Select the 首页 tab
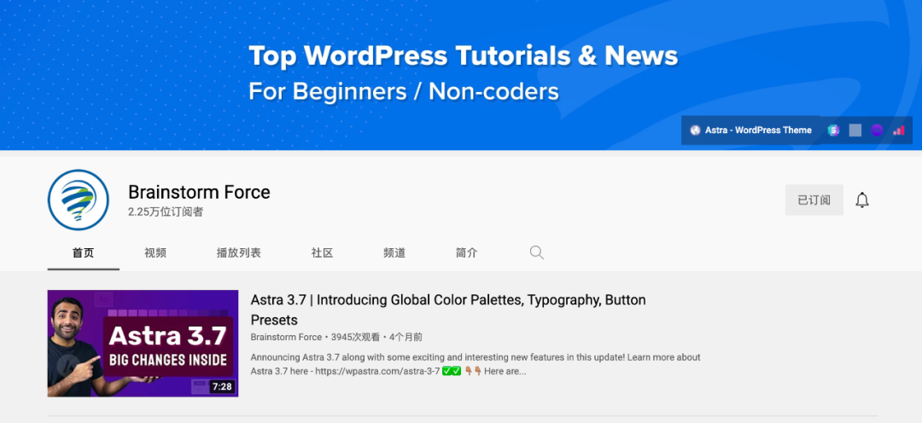 [x=84, y=253]
